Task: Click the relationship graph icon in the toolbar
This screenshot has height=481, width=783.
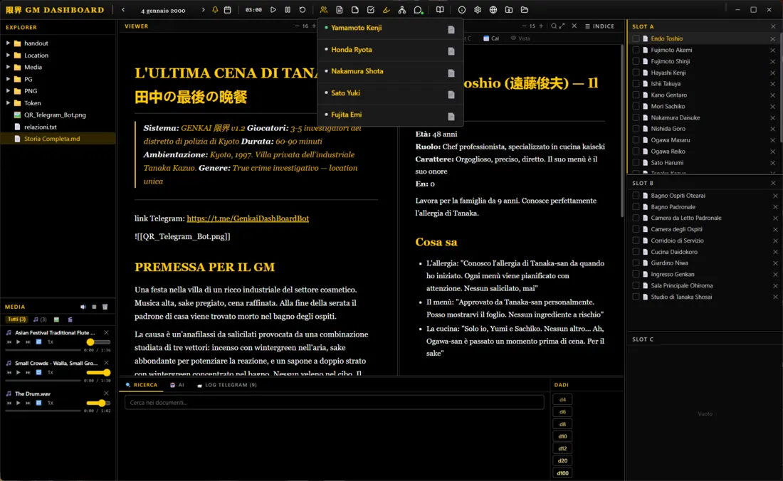Action: (402, 10)
